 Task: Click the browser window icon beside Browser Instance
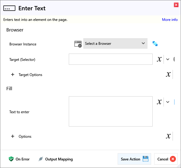(78, 44)
